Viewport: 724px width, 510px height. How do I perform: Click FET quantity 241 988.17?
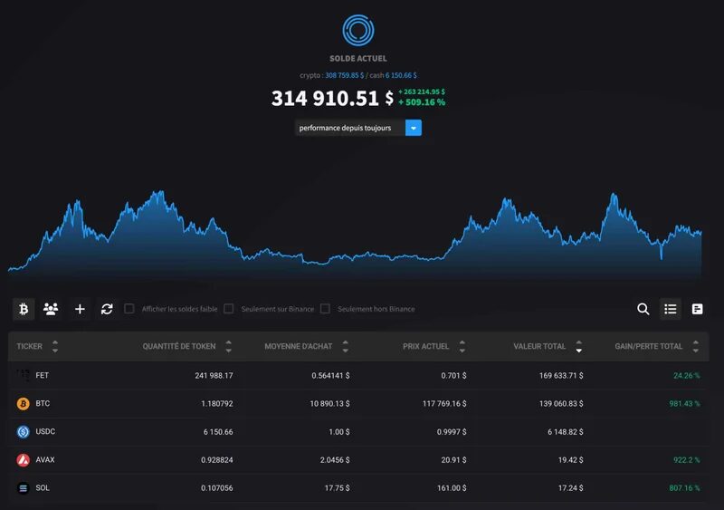point(214,375)
